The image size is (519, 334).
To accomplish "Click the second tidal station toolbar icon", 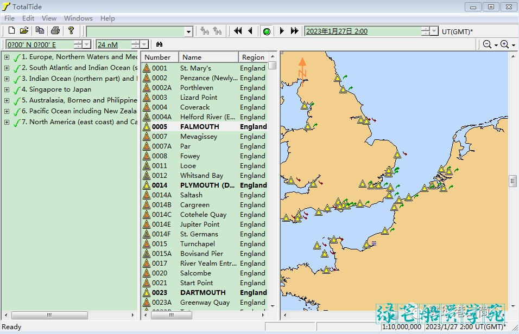I will 217,31.
